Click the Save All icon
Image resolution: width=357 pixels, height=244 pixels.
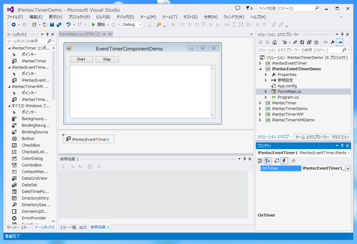pyautogui.click(x=59, y=24)
